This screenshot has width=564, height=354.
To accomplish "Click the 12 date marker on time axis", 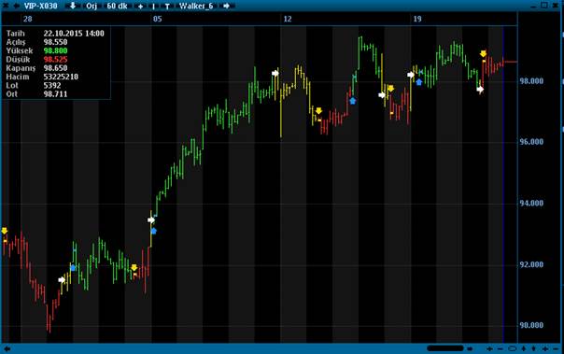I will pyautogui.click(x=288, y=19).
